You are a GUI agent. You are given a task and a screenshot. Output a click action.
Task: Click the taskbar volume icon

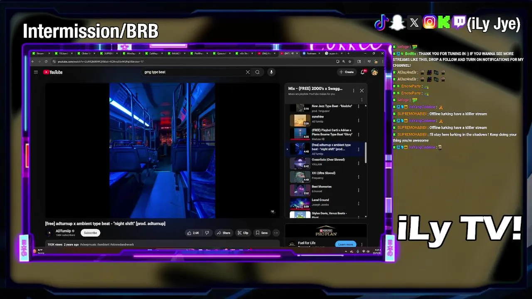pyautogui.click(x=368, y=251)
